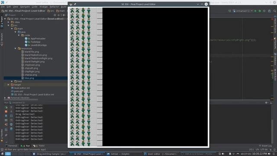The height and width of the screenshot is (156, 277).
Task: Click the Exit icon in Run panel
Action: point(6,124)
